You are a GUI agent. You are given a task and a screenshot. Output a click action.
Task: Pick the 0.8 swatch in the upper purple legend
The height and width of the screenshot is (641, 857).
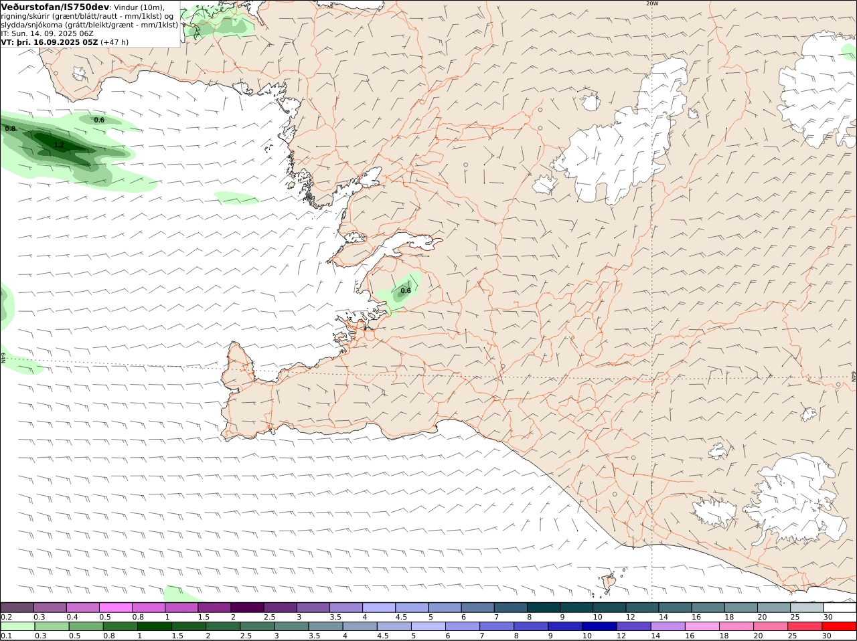point(148,608)
